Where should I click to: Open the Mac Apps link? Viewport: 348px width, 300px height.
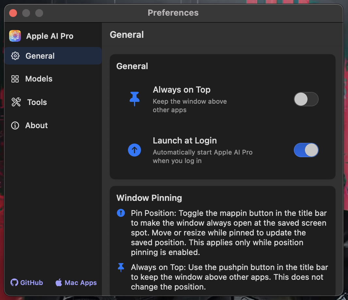pos(80,283)
